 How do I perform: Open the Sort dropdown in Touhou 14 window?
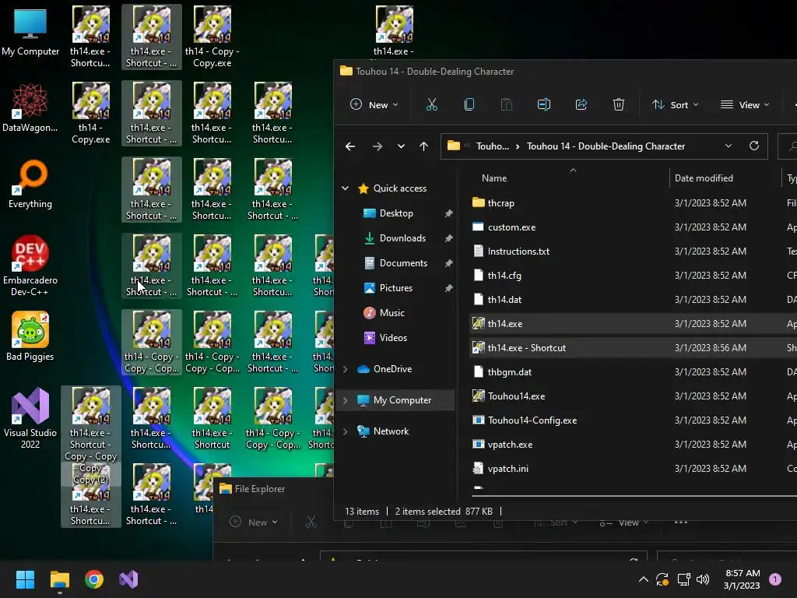pos(676,105)
